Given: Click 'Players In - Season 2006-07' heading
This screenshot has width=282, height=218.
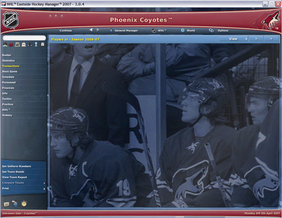Looking at the screenshot, I should [x=75, y=39].
